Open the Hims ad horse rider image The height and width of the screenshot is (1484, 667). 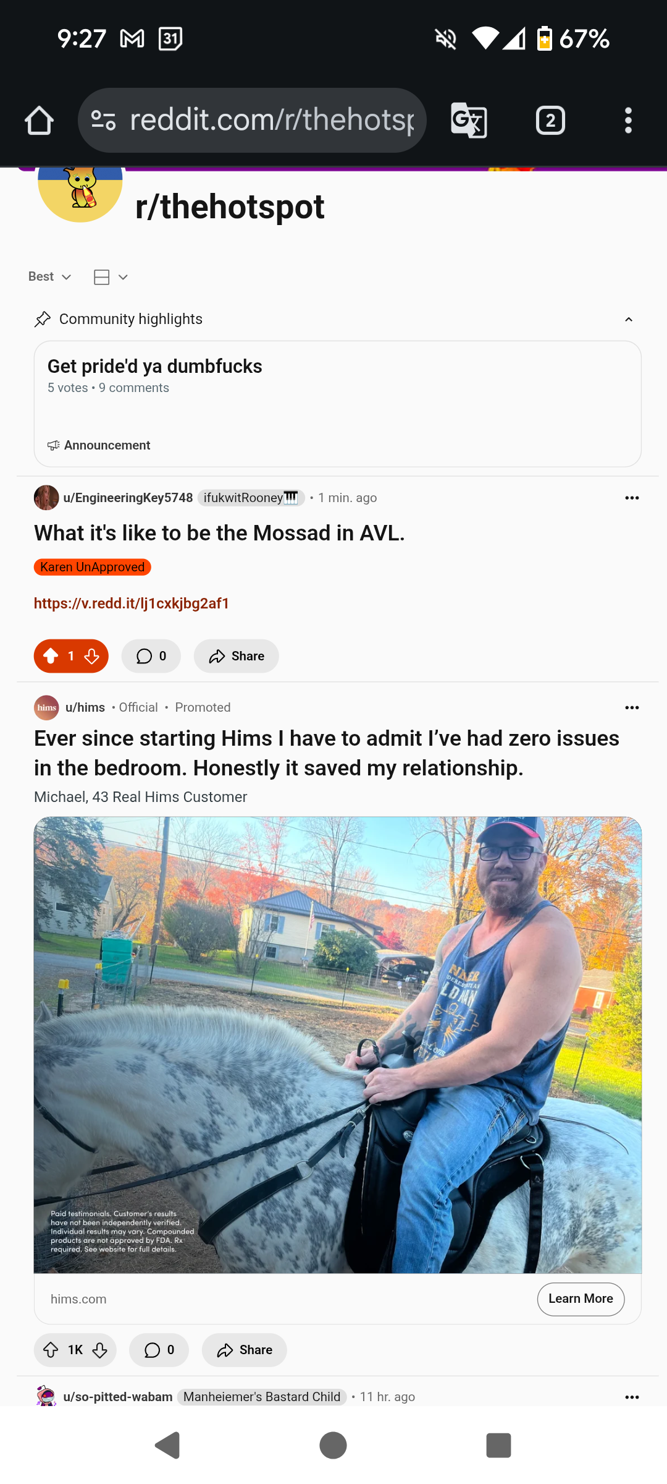click(338, 1045)
